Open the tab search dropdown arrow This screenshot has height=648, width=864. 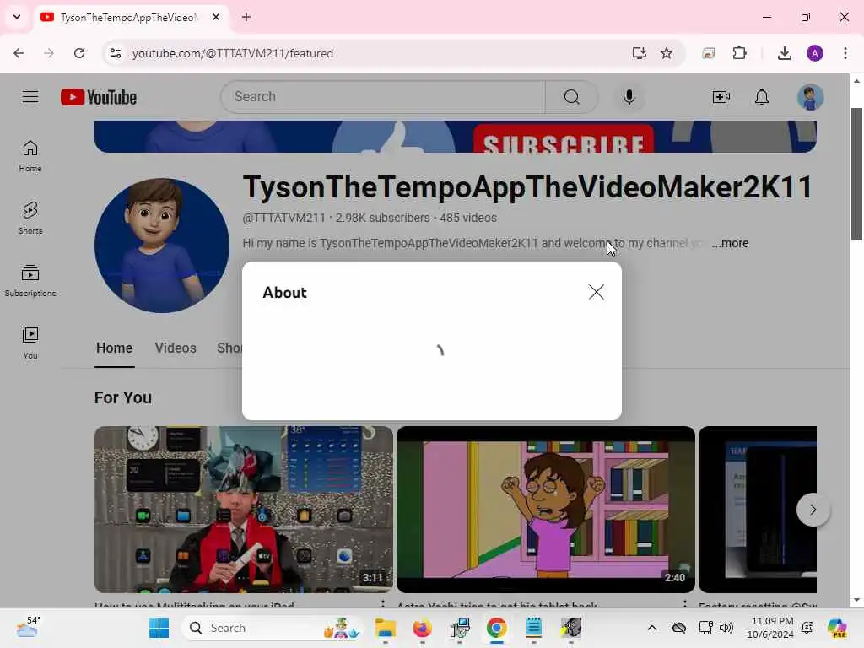click(17, 17)
